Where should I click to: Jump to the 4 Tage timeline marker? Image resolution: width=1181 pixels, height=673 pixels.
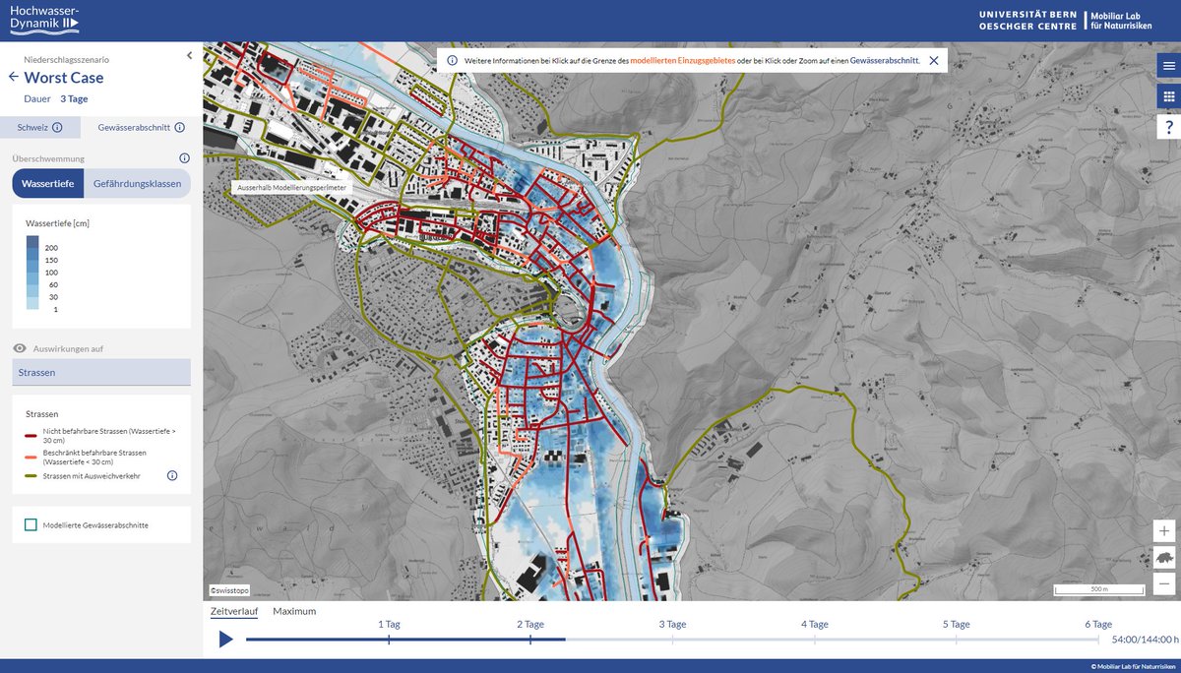[x=815, y=624]
